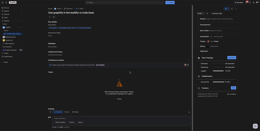The width and height of the screenshot is (260, 131).
Task: Click the Improve Task button
Action: pos(216,13)
